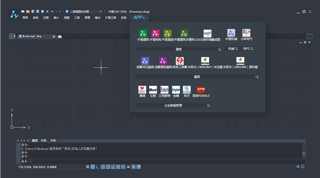Launch 燕秀工具箱 app
The width and height of the screenshot is (320, 178).
tap(180, 63)
